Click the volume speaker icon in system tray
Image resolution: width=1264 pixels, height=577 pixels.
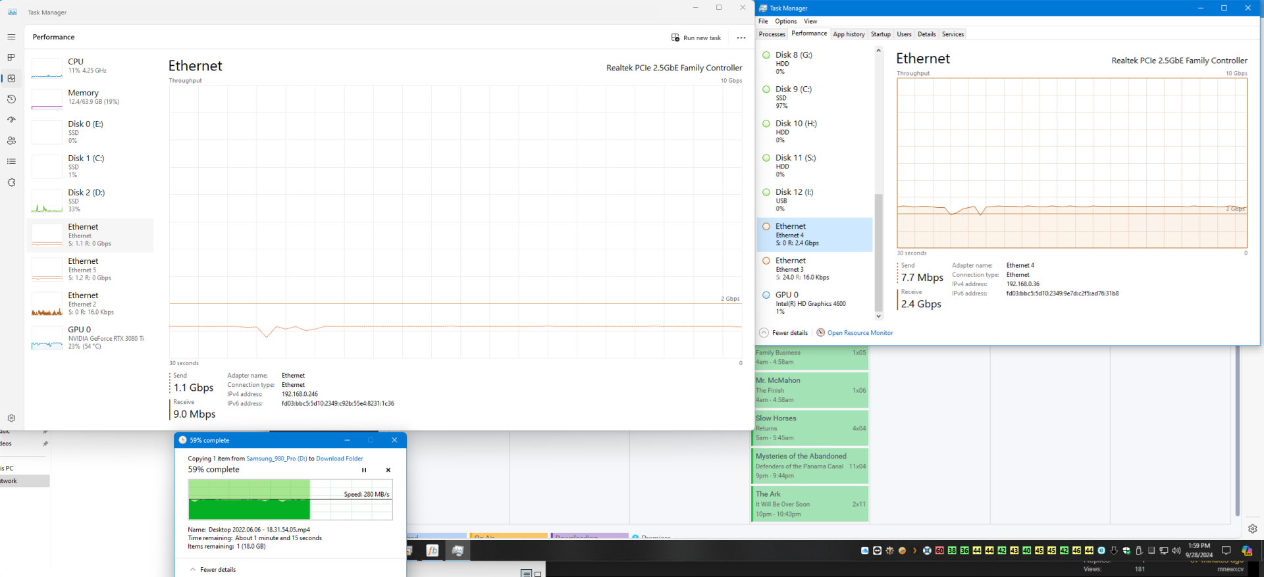(x=1176, y=551)
